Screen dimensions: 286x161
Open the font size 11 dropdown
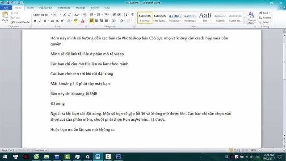point(61,15)
